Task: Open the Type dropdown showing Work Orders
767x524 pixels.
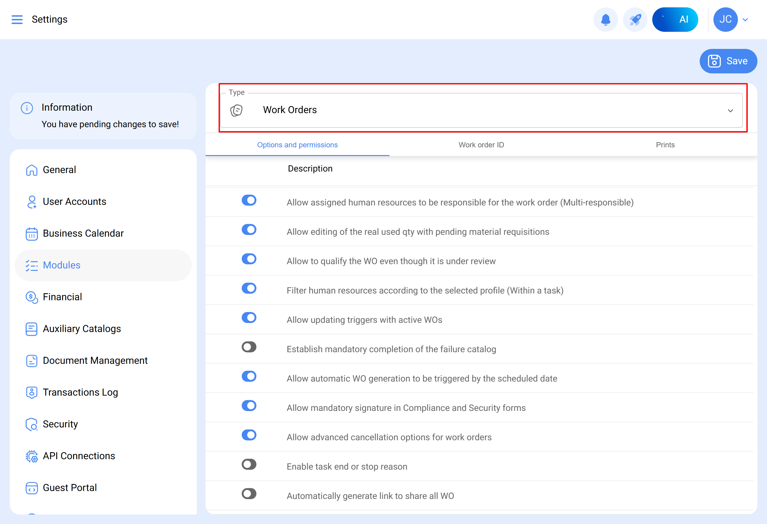Action: tap(480, 110)
